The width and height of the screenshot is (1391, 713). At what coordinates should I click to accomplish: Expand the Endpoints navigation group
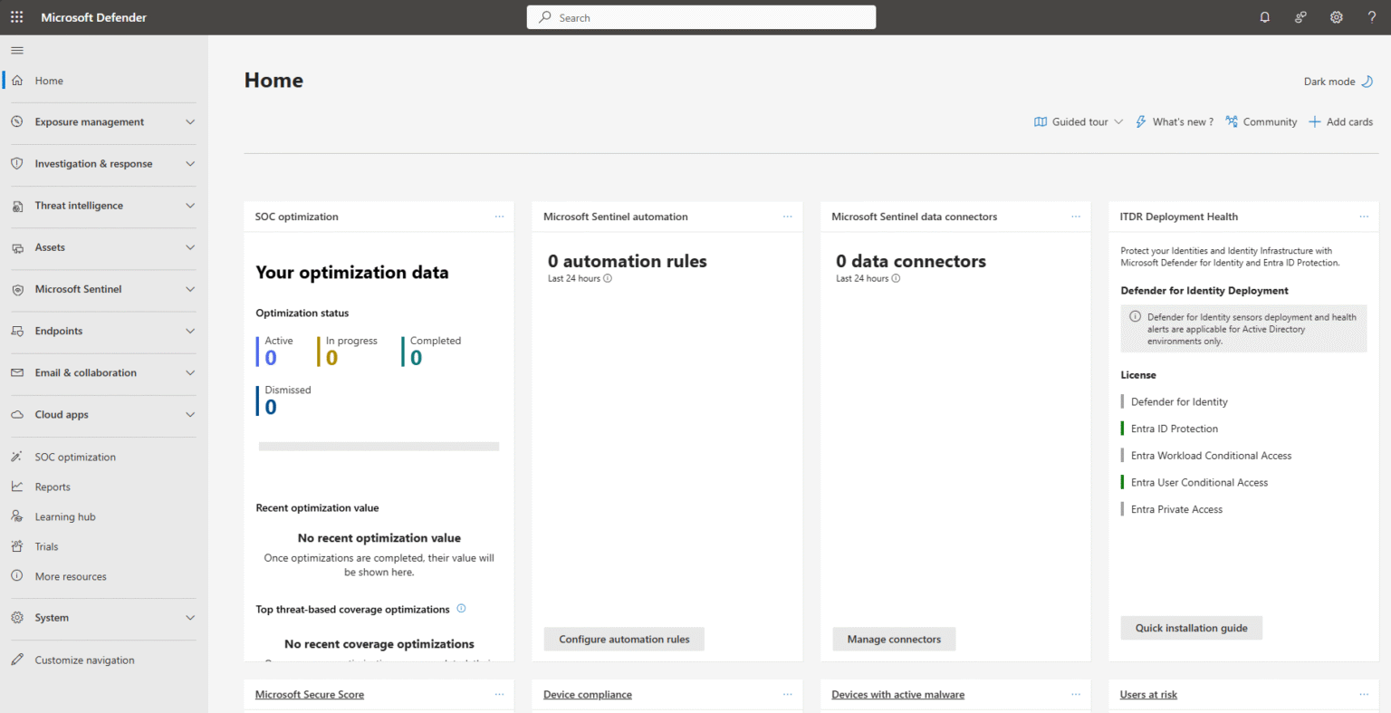click(189, 331)
